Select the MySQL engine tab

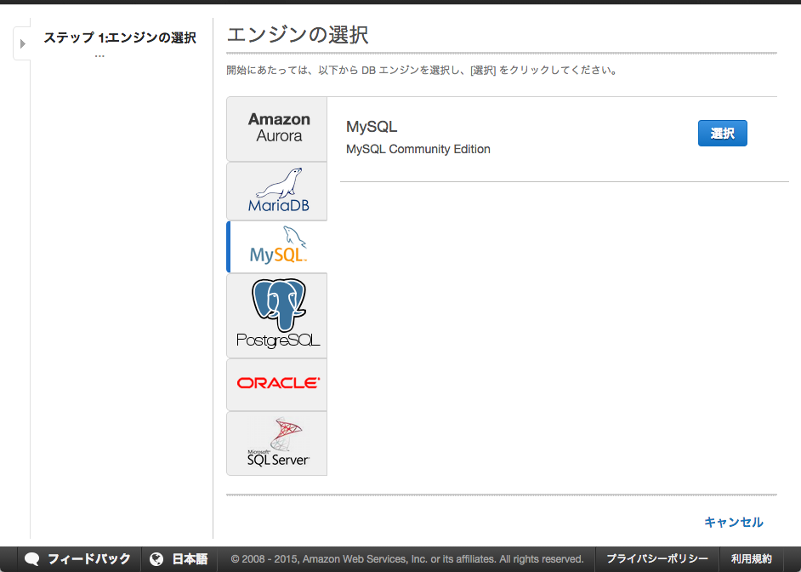(277, 247)
